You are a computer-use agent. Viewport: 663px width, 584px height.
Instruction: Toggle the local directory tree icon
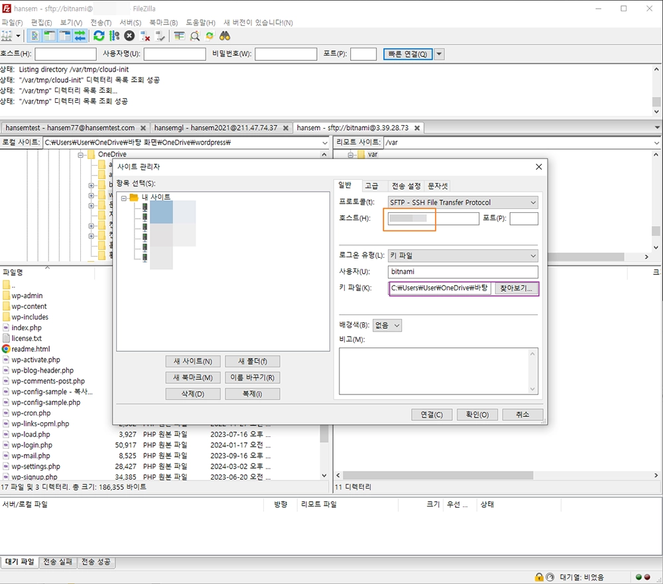(50, 36)
